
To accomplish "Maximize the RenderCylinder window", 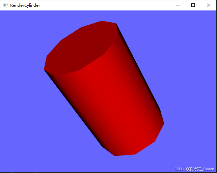I will point(193,5).
